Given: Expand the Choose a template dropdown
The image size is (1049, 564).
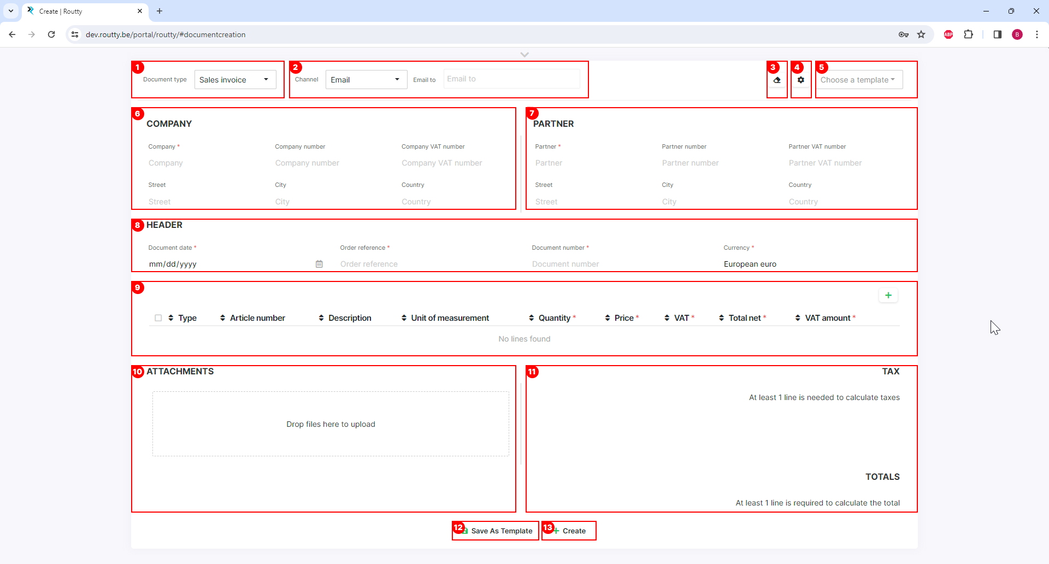Looking at the screenshot, I should click(858, 80).
